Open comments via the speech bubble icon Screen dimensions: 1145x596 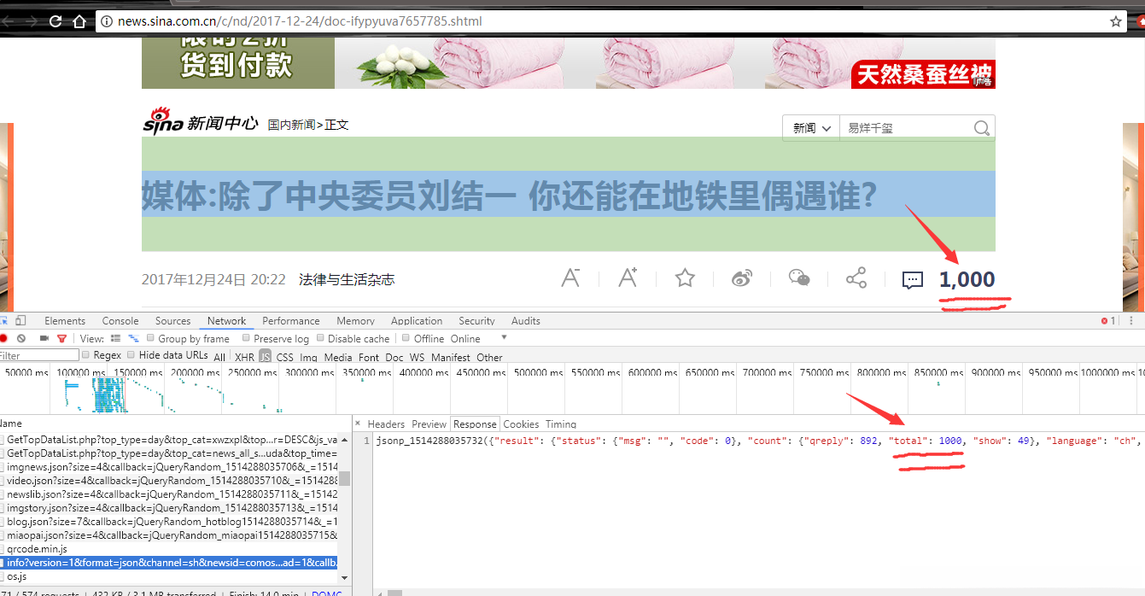(x=913, y=279)
